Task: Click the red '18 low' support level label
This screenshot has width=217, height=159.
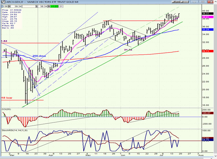Action: [4, 97]
